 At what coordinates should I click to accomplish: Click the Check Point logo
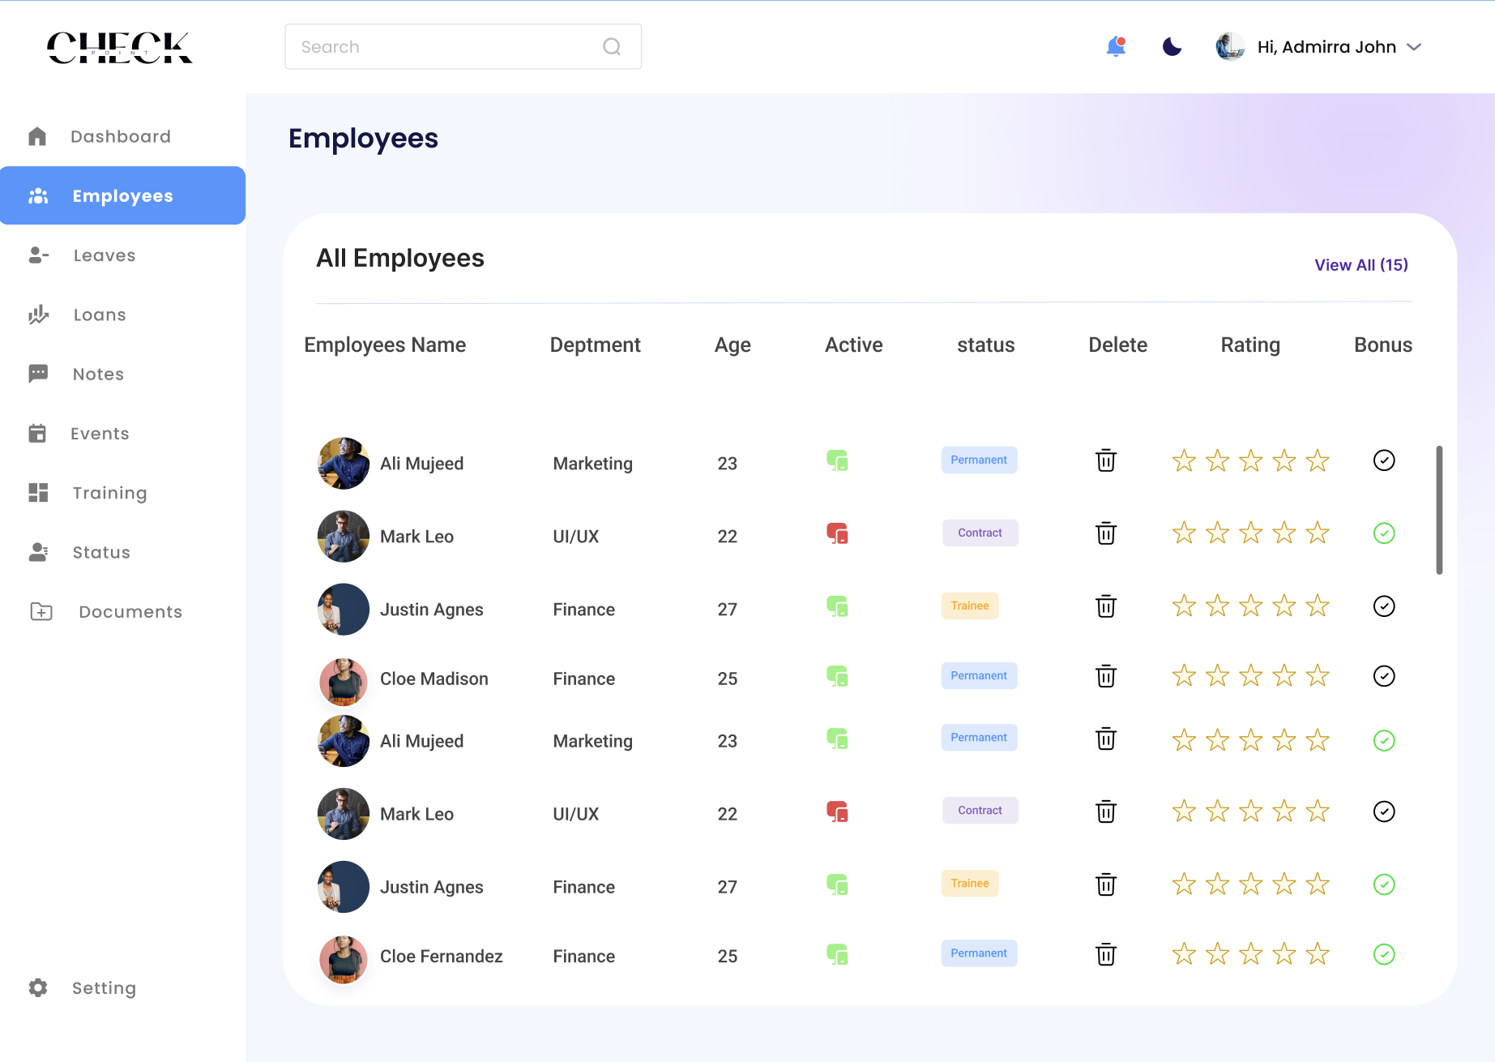[120, 48]
